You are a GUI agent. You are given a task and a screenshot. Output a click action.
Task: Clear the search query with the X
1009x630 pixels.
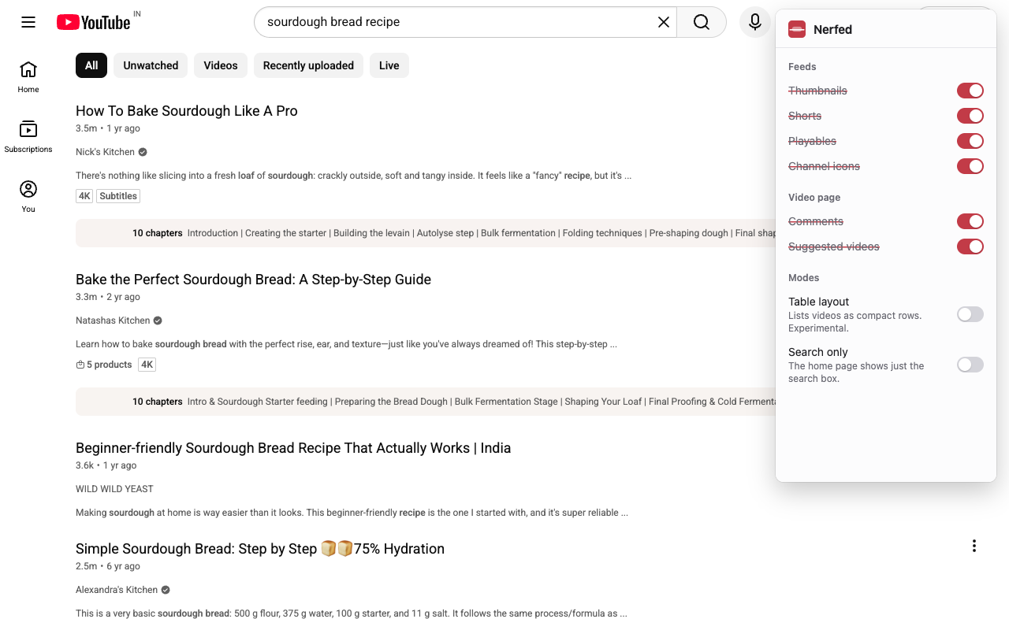tap(664, 22)
